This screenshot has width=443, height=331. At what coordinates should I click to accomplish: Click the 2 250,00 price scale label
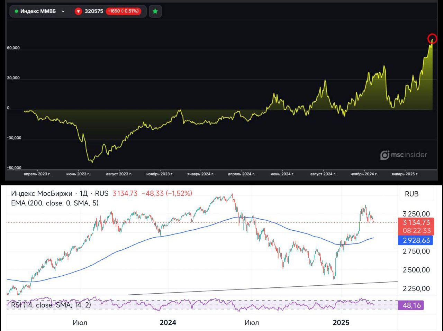416,289
